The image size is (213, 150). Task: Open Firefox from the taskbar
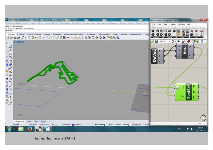click(x=30, y=129)
